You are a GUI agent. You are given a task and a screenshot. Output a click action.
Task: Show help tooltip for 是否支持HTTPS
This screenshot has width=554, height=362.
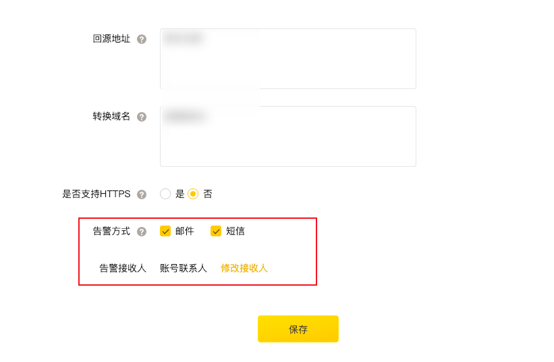click(x=142, y=195)
